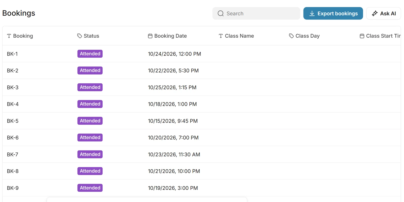This screenshot has width=404, height=202.
Task: Open booking BK-8
Action: [13, 171]
